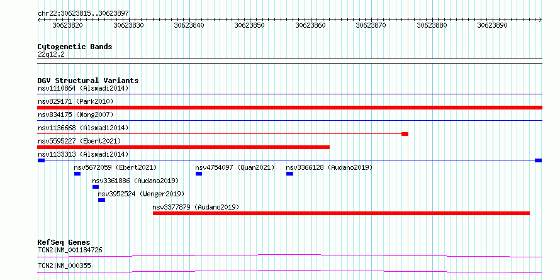This screenshot has height=280, width=560.
Task: Click the chr22:30623815..30623897 coordinate label
Action: 83,13
